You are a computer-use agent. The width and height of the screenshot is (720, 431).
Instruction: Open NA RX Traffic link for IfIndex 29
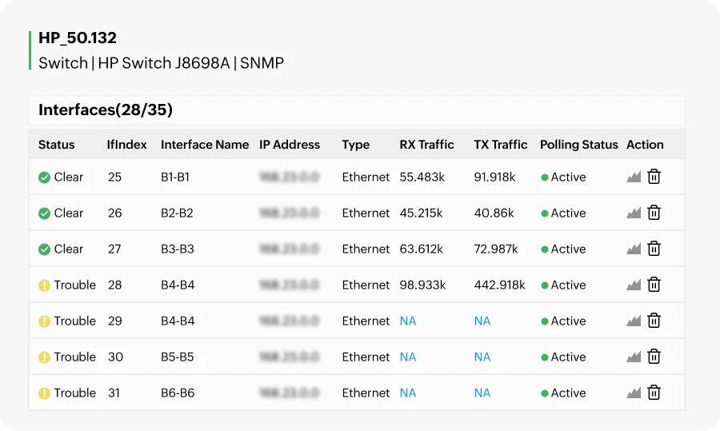pyautogui.click(x=408, y=321)
